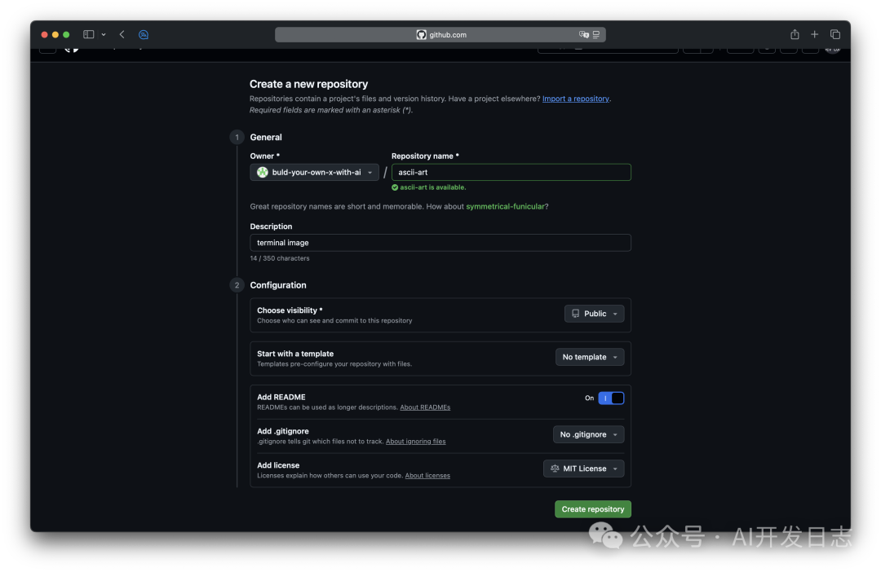The image size is (881, 572).
Task: Click the 'Choose visibility *' label
Action: click(x=290, y=310)
